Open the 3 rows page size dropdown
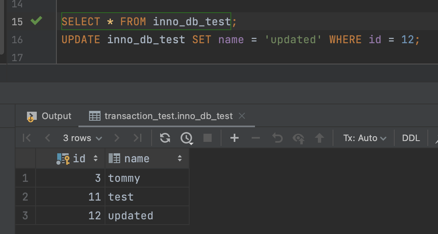 point(82,138)
